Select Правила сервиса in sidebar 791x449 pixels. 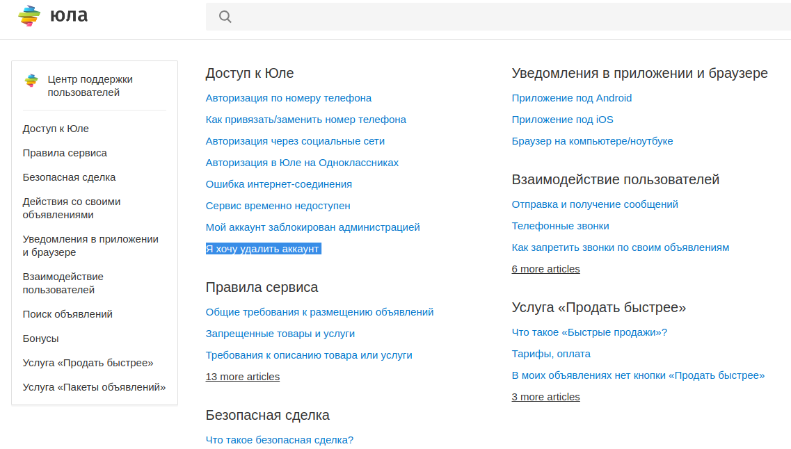(65, 153)
